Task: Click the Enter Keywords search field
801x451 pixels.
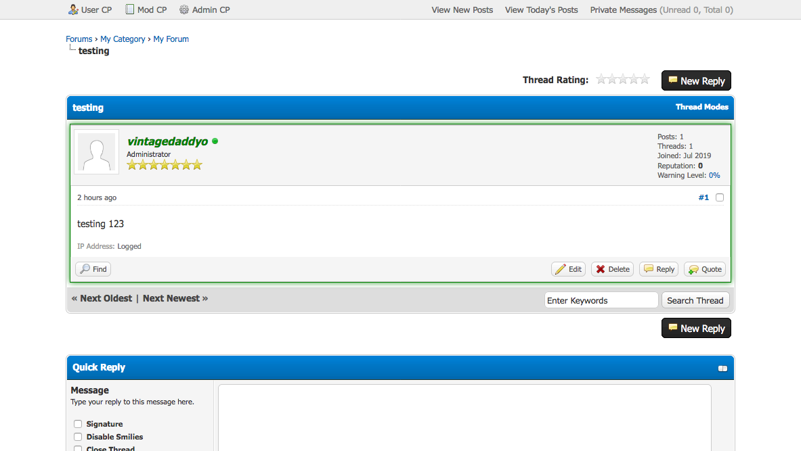Action: tap(601, 300)
